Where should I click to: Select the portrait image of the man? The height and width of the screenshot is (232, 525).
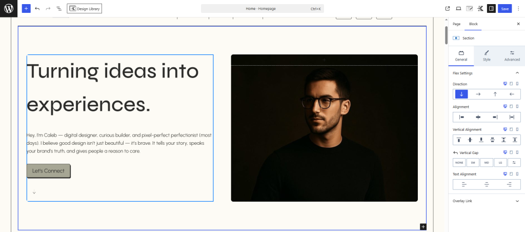[324, 128]
